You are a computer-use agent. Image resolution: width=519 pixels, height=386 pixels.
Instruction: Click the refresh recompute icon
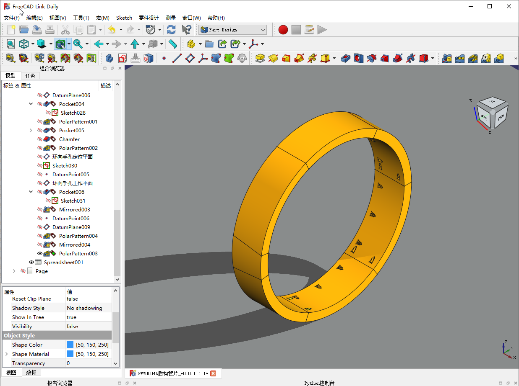(171, 30)
